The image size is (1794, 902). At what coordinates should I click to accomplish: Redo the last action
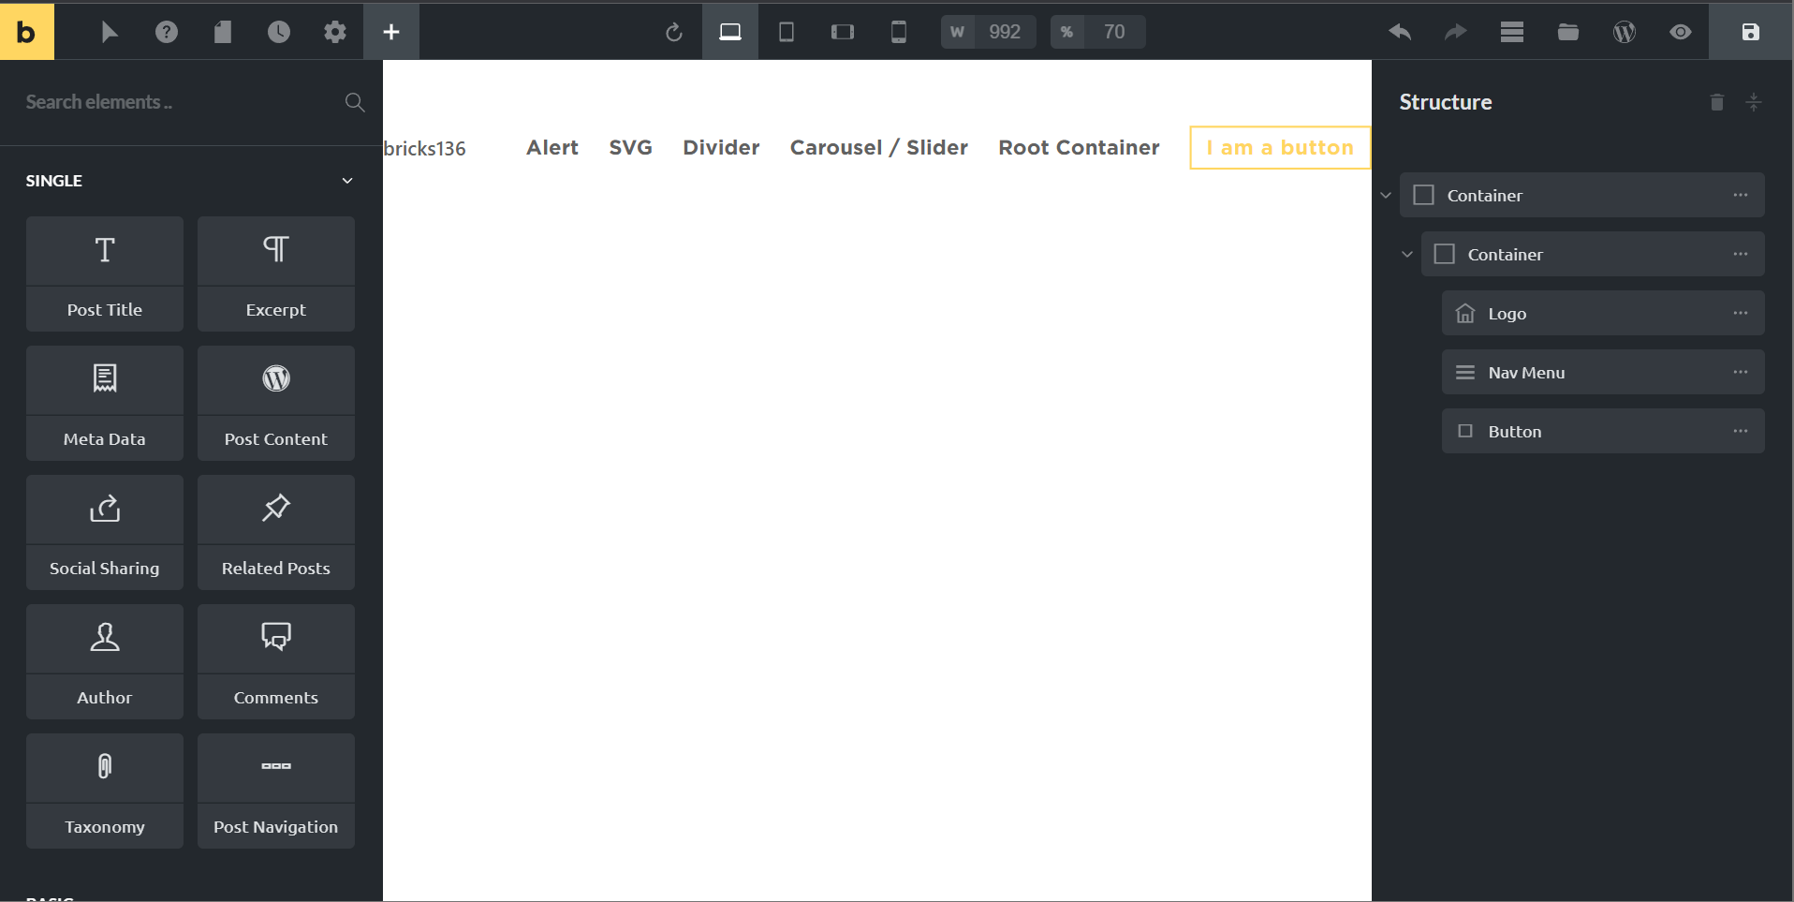coord(1456,32)
